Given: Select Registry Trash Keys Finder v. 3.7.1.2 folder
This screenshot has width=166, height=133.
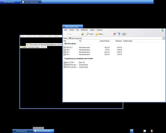Looking at the screenshot, I should point(34,47).
